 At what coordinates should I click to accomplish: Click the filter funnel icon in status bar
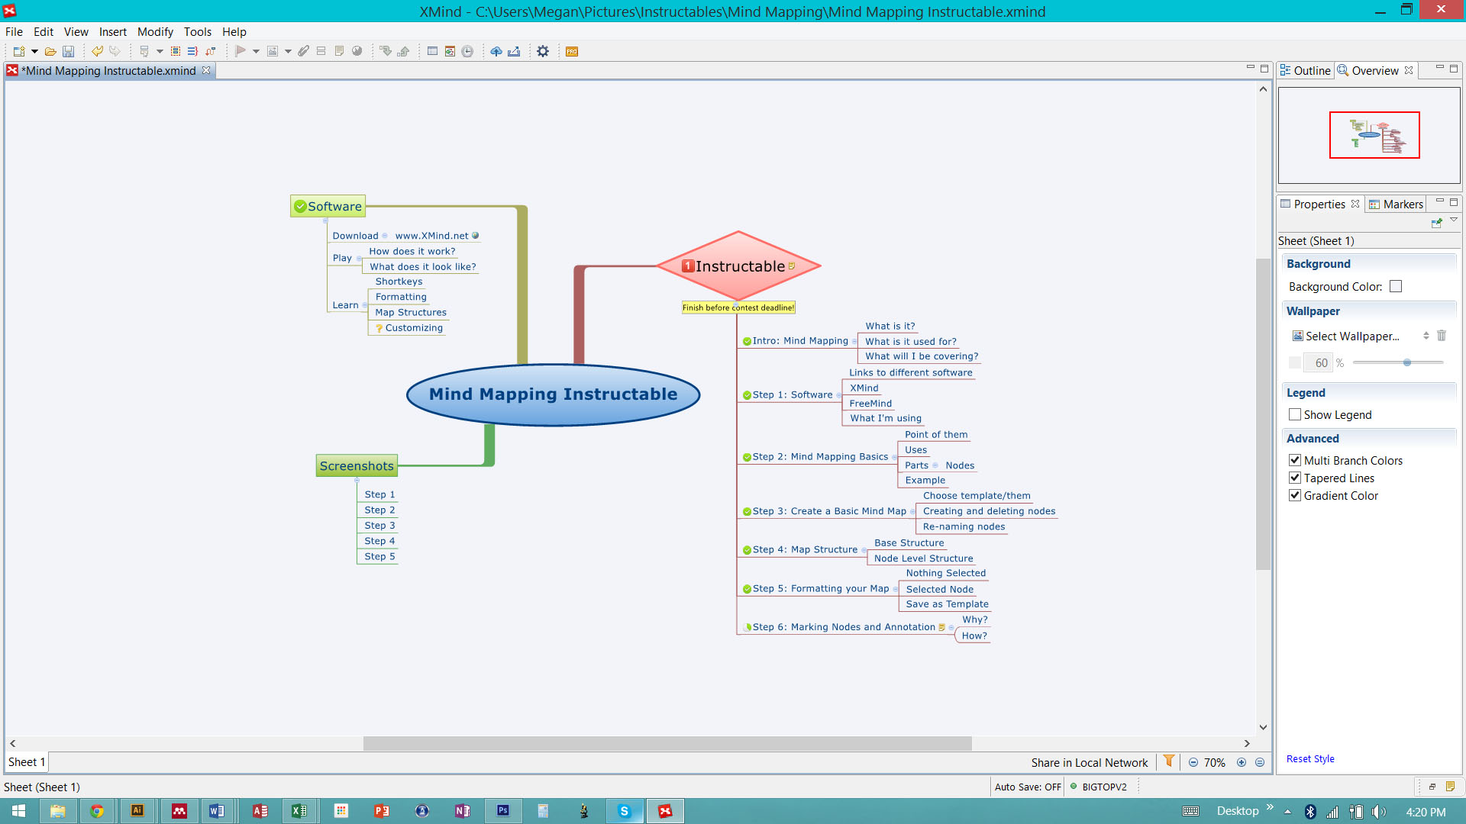point(1169,761)
